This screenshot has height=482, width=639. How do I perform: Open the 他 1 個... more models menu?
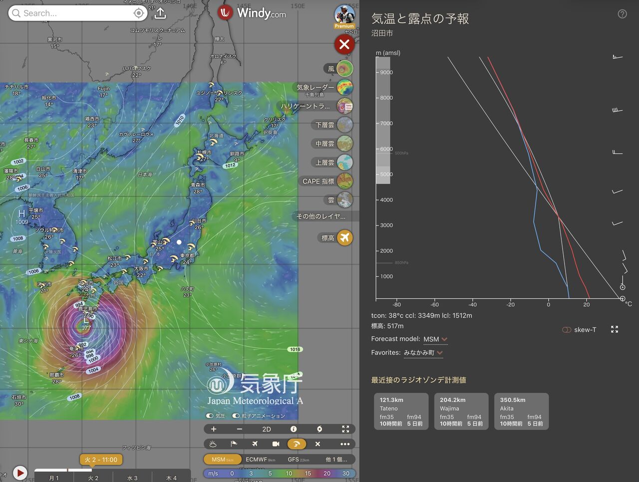[336, 459]
